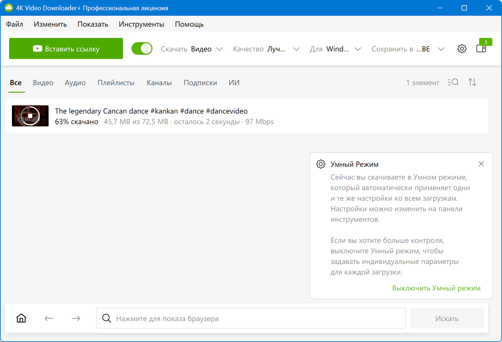Click the Искать button
This screenshot has width=502, height=342.
point(447,318)
